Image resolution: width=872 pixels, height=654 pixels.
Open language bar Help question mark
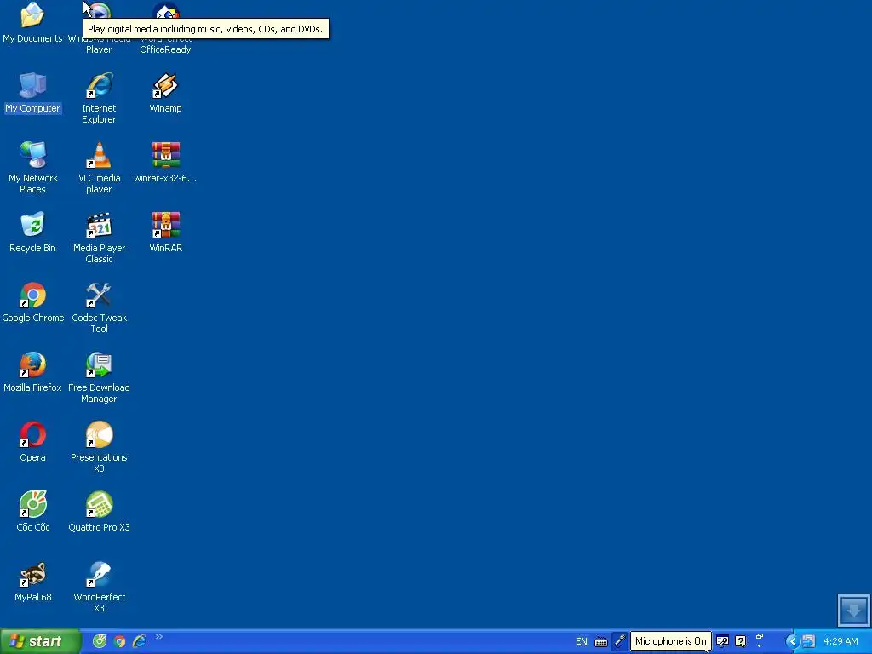coord(740,641)
